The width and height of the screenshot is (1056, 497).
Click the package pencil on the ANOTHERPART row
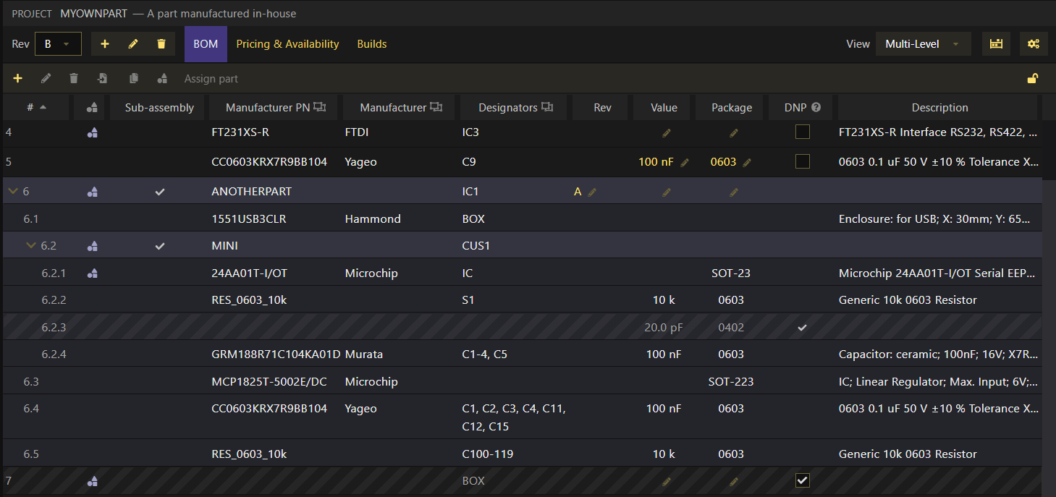click(734, 192)
